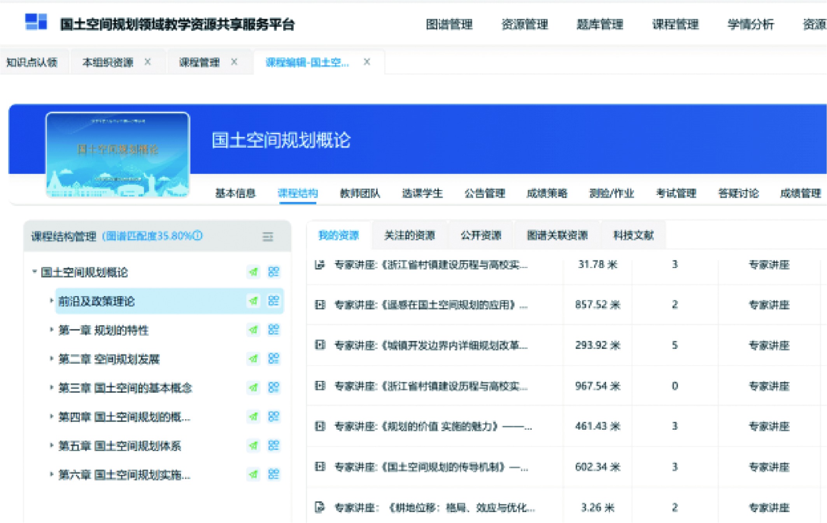
Task: Open 题库管理 in the top navigation
Action: [599, 24]
